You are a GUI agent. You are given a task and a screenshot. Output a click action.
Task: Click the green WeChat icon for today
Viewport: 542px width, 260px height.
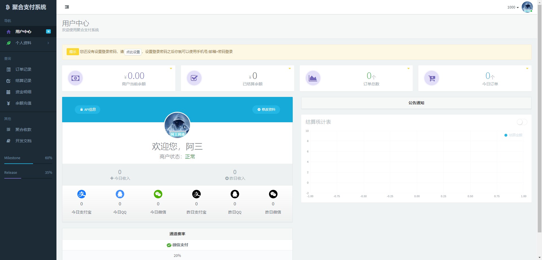point(158,194)
